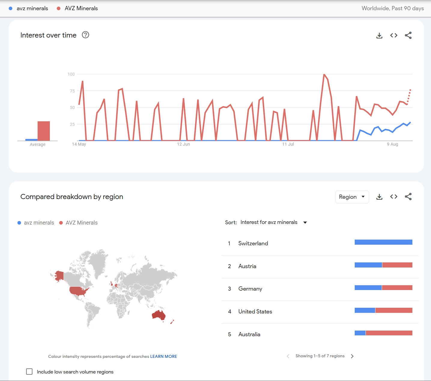431x381 pixels.
Task: Click the 12 Jun axis label
Action: click(x=184, y=144)
